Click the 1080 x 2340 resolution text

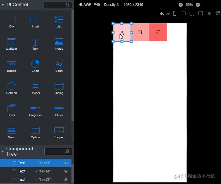[133, 5]
